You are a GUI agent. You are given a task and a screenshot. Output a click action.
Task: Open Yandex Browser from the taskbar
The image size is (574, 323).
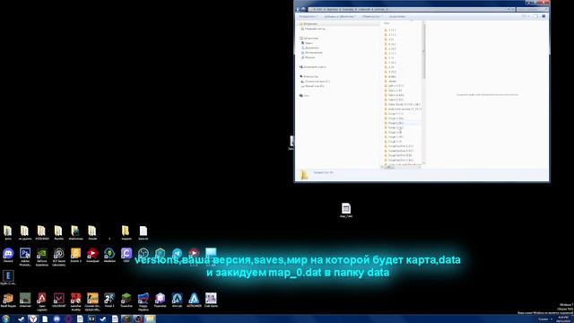33,319
